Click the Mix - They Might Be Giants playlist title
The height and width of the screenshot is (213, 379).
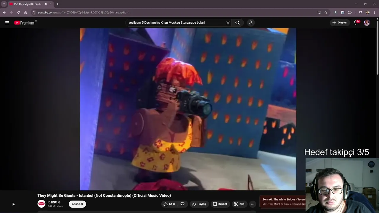pos(284,204)
